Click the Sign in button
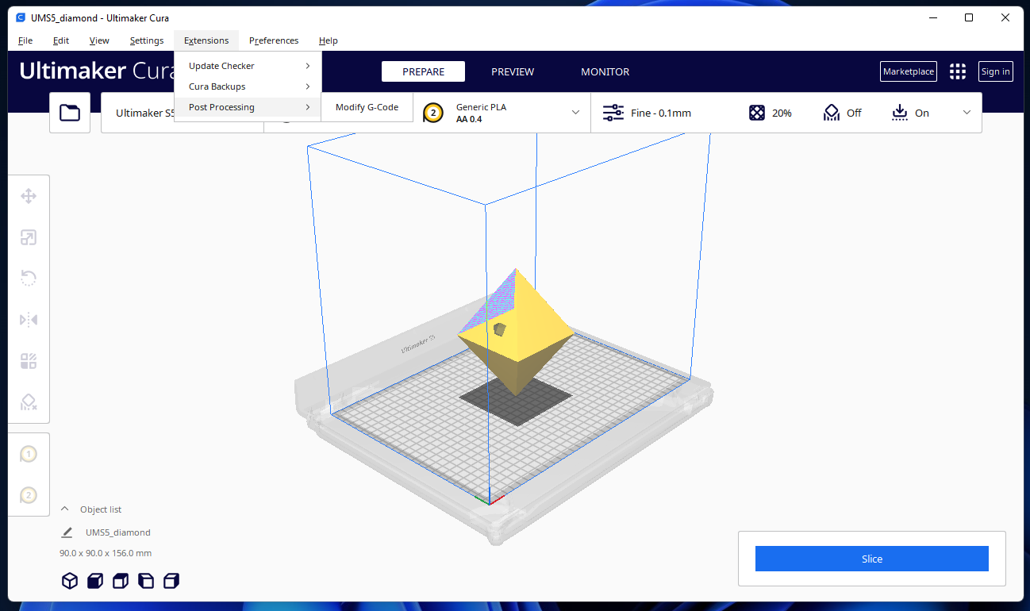The height and width of the screenshot is (611, 1030). (996, 71)
